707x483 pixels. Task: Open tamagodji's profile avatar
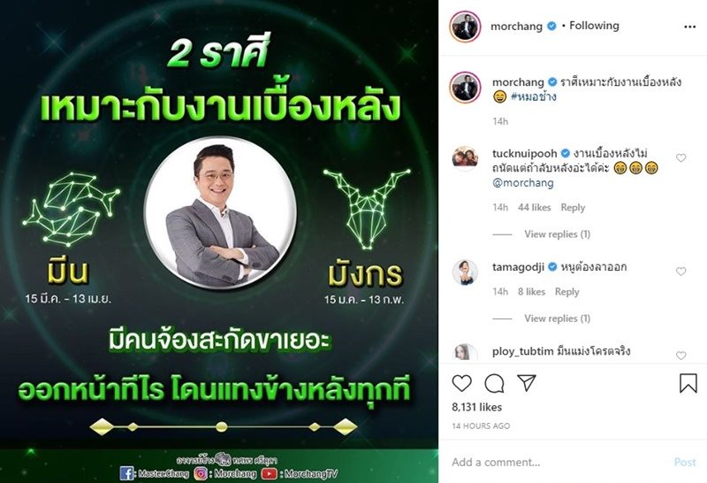pos(465,272)
